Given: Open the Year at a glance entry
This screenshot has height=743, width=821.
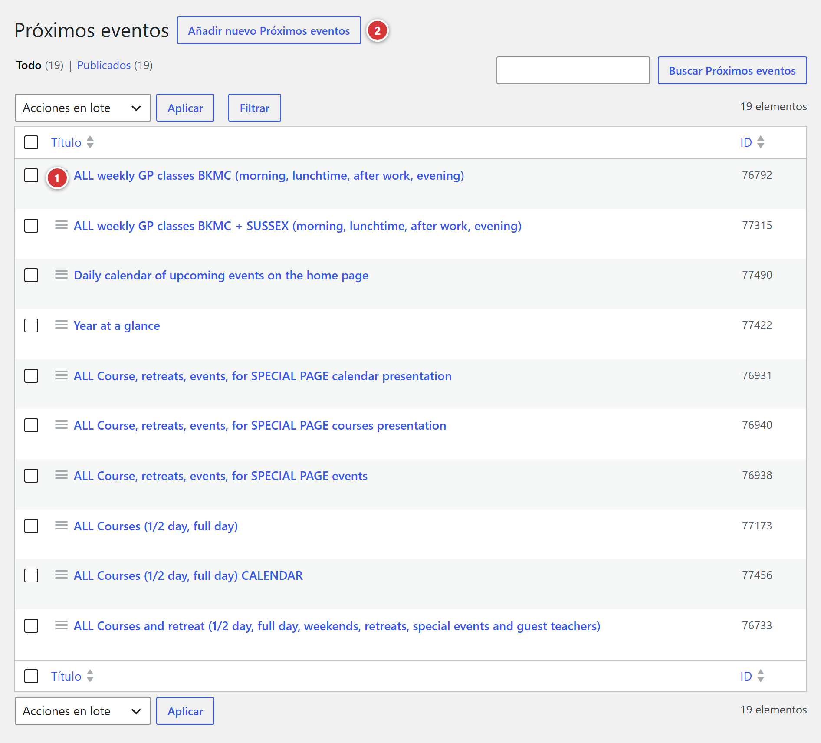Looking at the screenshot, I should pos(117,325).
